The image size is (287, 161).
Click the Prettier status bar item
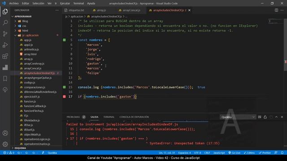[x=265, y=153]
